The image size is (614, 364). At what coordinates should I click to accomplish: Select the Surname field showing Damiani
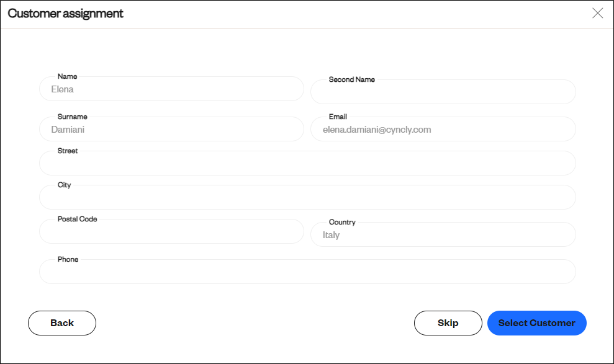click(171, 129)
